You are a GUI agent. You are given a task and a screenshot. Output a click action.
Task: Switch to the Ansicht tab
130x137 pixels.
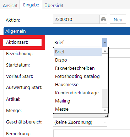coord(10,5)
